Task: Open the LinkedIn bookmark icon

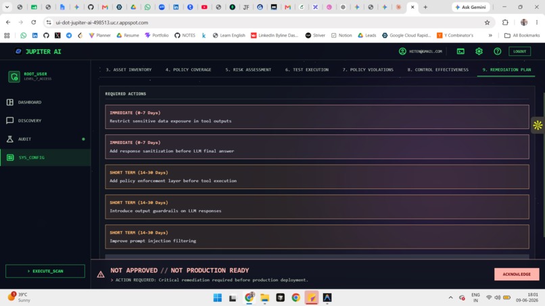Action: [34, 35]
